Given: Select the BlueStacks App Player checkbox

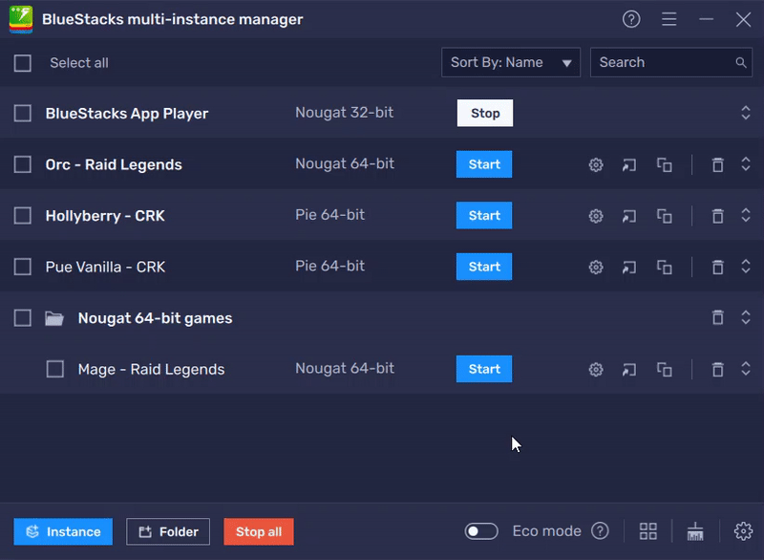Looking at the screenshot, I should [x=22, y=113].
